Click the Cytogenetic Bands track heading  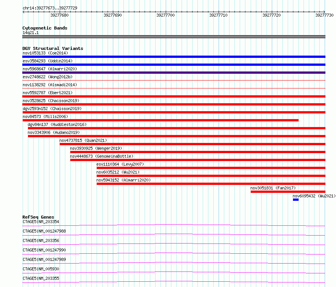click(45, 28)
